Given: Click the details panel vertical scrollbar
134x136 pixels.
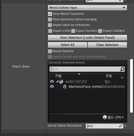Looking at the screenshot, I should point(131,86).
